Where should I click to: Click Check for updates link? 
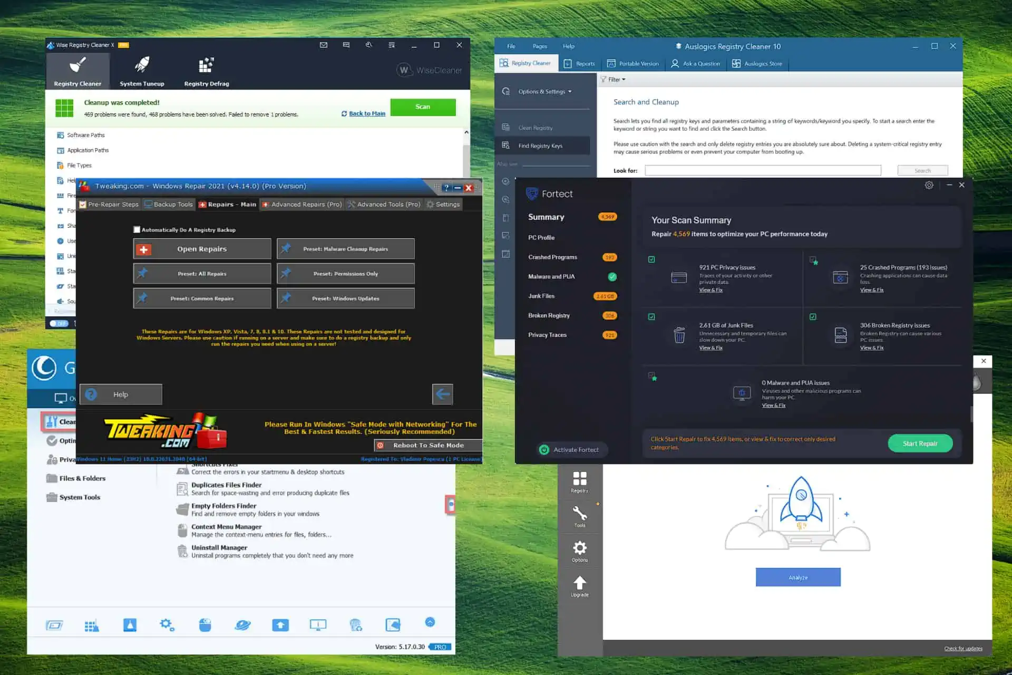pos(963,649)
